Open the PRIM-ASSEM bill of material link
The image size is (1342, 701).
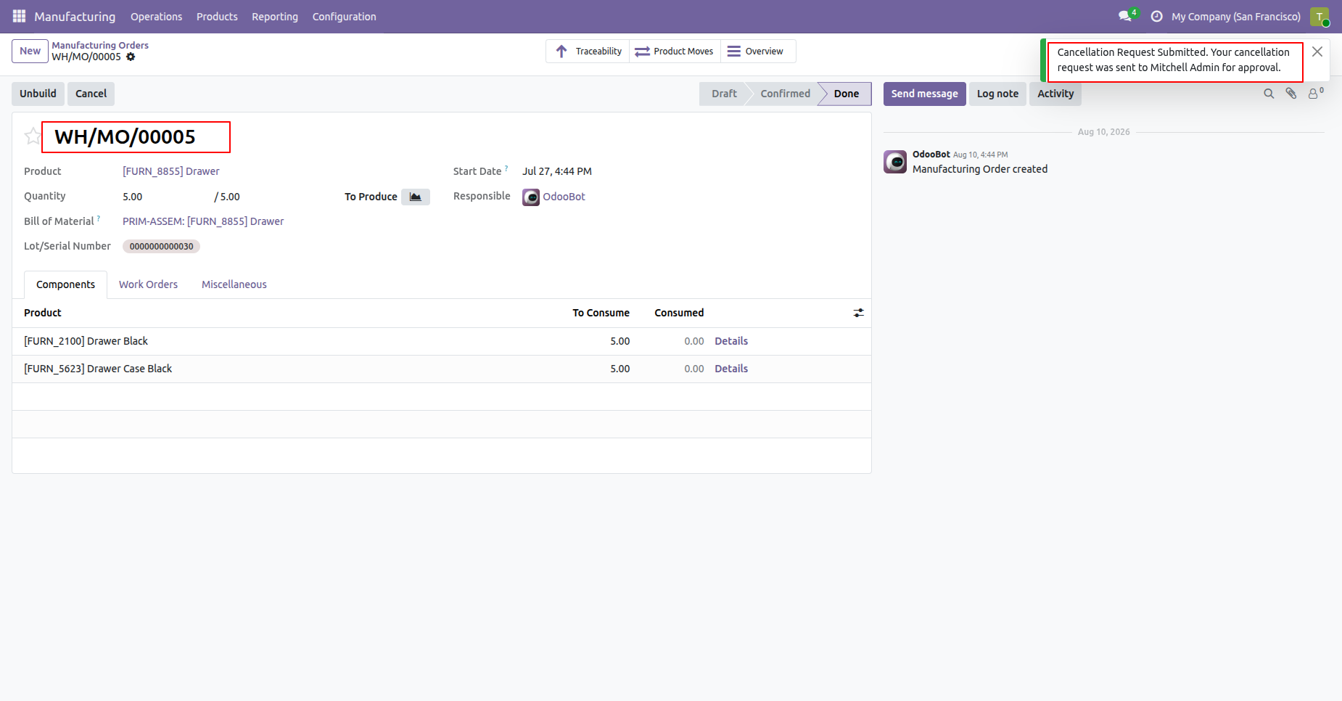[203, 221]
